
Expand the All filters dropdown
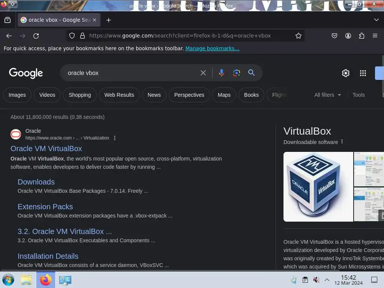pos(327,95)
